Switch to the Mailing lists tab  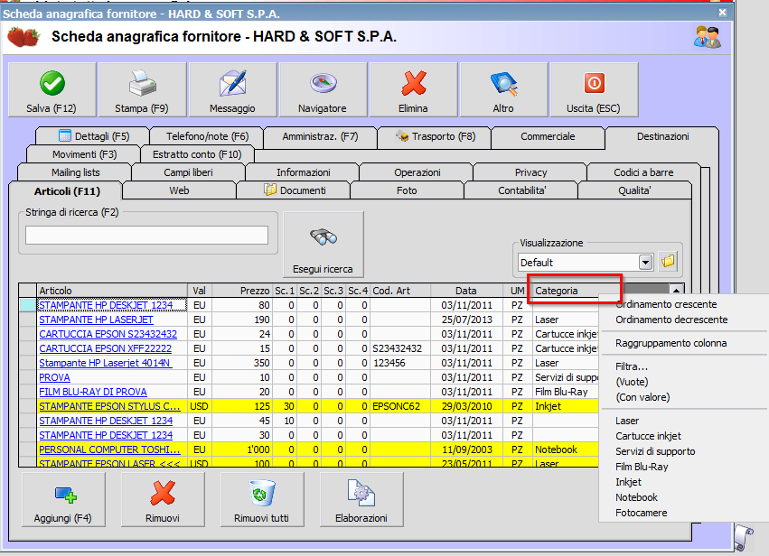click(x=75, y=172)
